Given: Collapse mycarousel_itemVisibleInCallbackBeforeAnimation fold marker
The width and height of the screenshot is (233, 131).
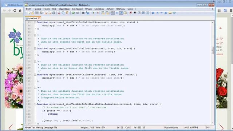Looking at the screenshot, I should click(x=35, y=104).
